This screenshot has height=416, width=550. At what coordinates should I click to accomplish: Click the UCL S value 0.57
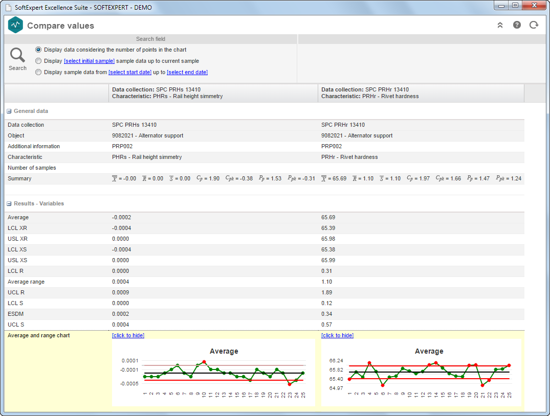pos(326,325)
